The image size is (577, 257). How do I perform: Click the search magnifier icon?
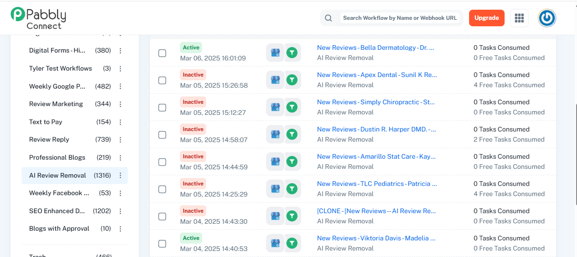point(328,18)
